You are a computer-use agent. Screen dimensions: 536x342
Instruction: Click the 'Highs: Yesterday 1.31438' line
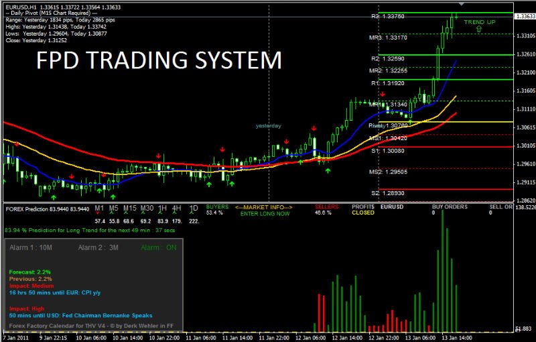point(56,27)
